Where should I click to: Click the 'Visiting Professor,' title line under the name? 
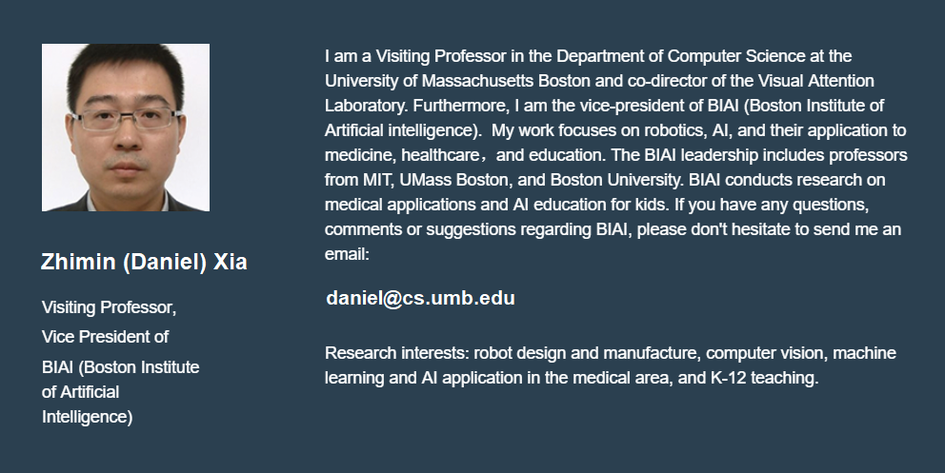(x=110, y=307)
